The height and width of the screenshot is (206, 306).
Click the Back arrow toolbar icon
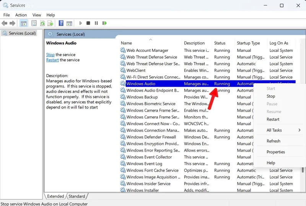[x=4, y=23]
